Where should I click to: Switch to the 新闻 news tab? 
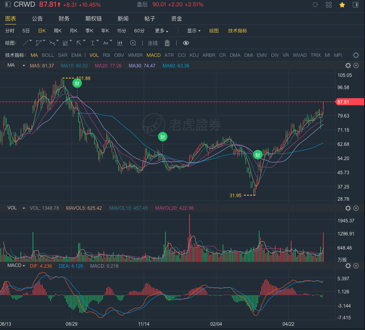[123, 19]
